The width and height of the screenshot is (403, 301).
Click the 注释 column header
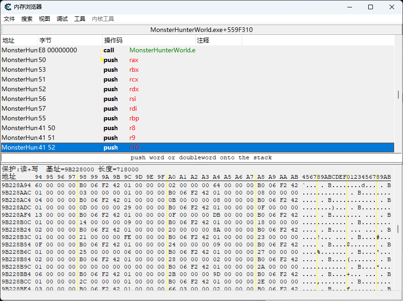pyautogui.click(x=218, y=40)
